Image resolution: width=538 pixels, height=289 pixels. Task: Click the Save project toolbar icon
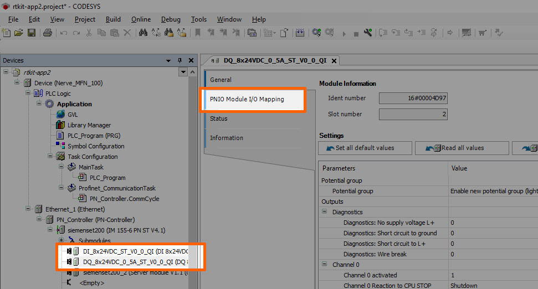(32, 33)
